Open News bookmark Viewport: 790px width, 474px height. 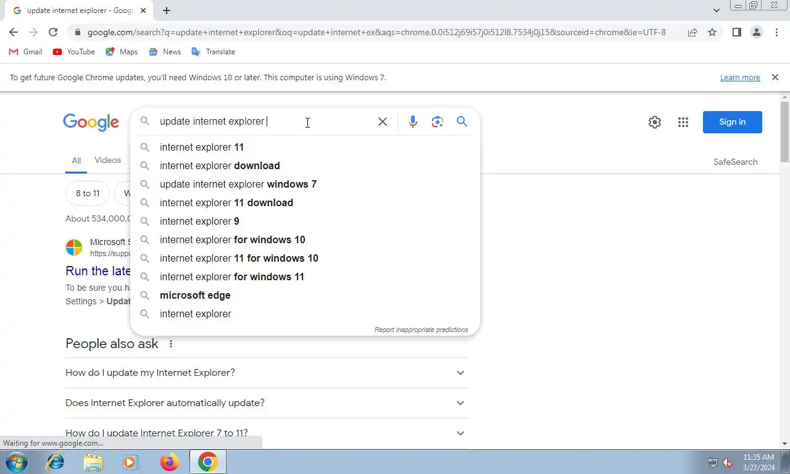165,52
